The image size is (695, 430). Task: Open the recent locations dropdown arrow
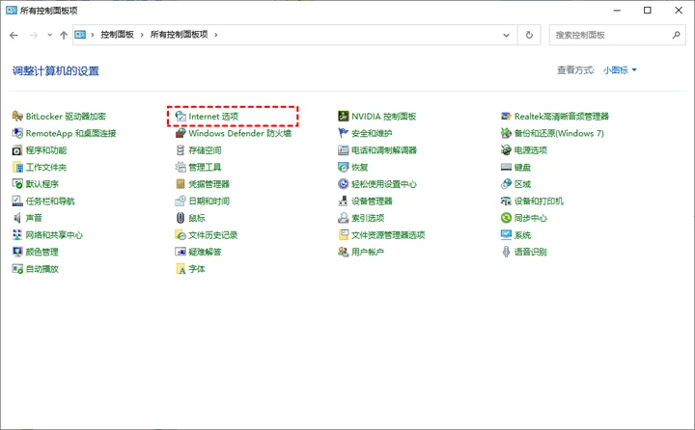coord(49,35)
